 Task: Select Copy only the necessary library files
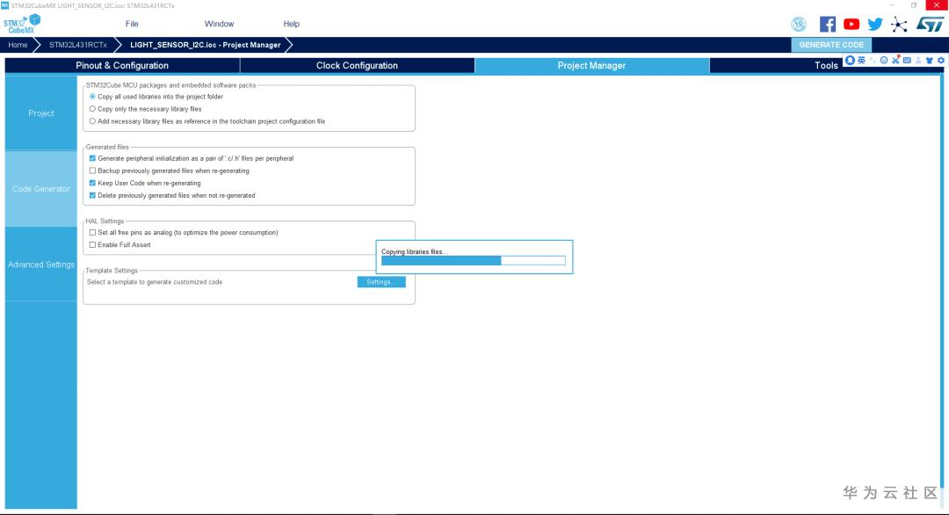click(x=92, y=109)
